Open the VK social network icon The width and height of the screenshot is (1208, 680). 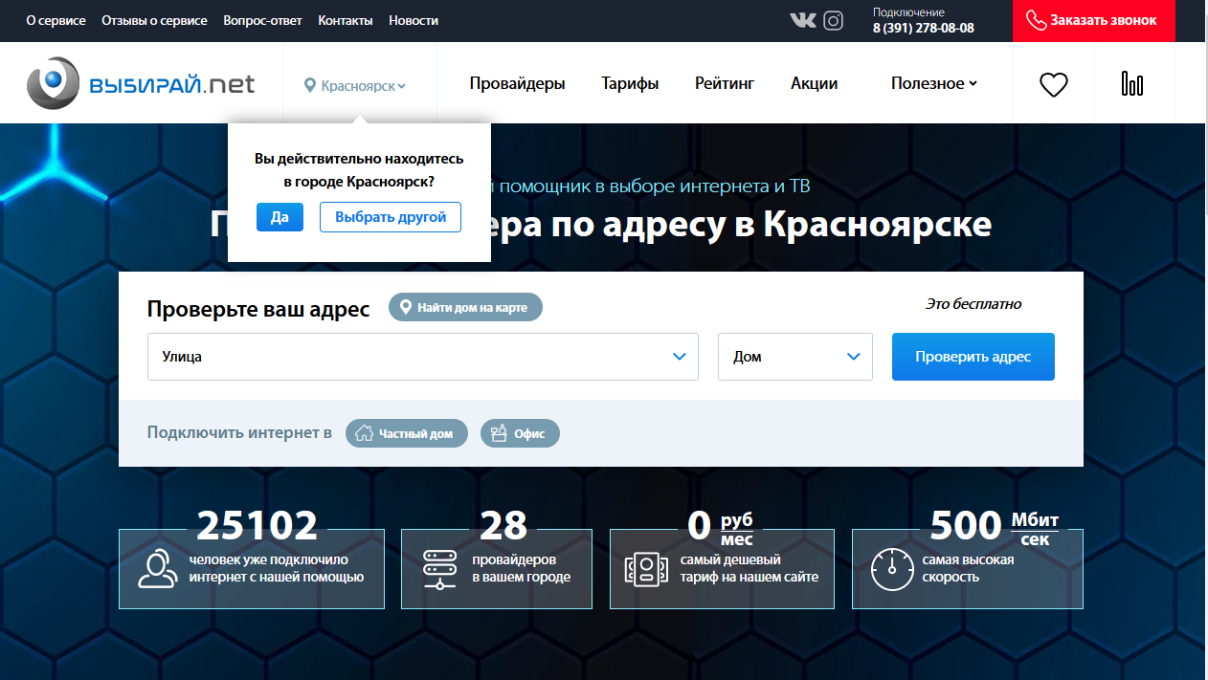pyautogui.click(x=802, y=20)
